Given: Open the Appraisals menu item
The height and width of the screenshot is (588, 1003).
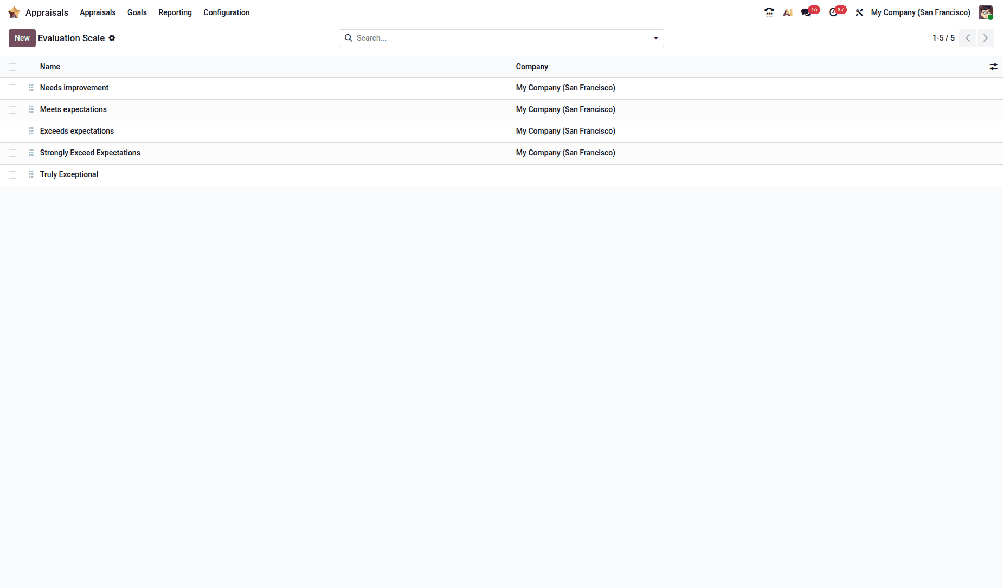Looking at the screenshot, I should [x=98, y=12].
